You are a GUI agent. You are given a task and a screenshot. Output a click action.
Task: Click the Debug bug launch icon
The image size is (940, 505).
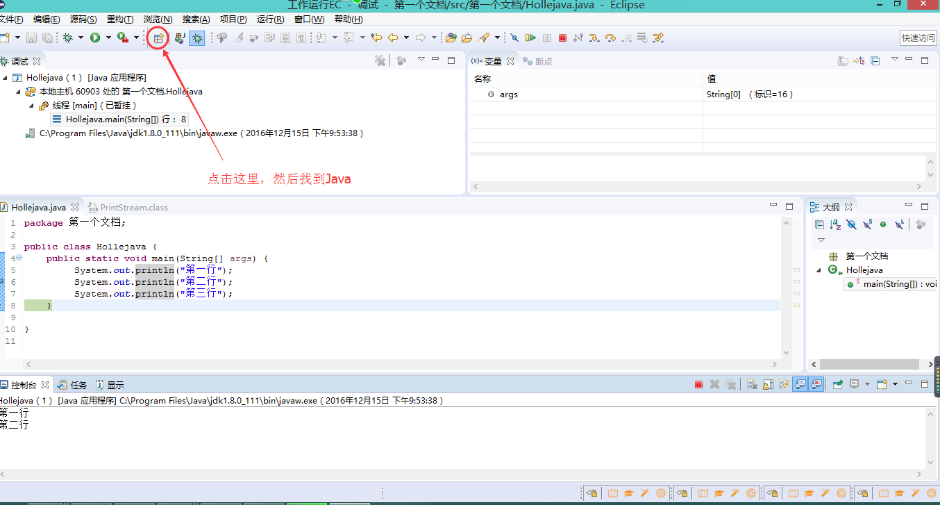pyautogui.click(x=68, y=38)
